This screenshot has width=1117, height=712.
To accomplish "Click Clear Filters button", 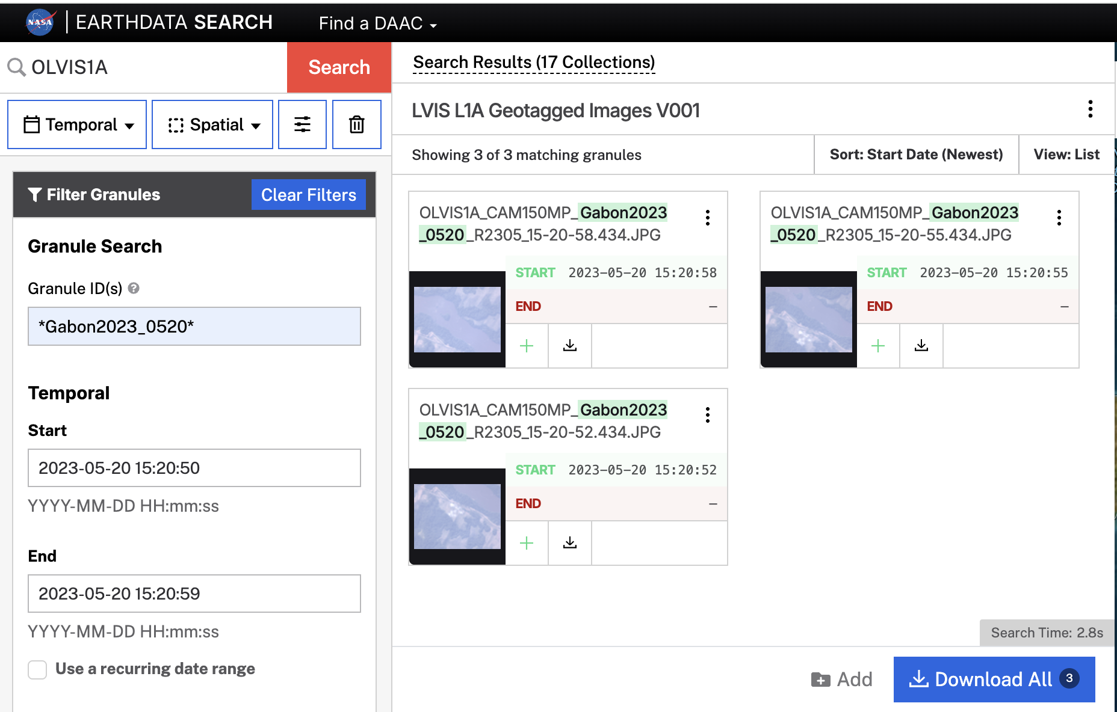I will 309,195.
